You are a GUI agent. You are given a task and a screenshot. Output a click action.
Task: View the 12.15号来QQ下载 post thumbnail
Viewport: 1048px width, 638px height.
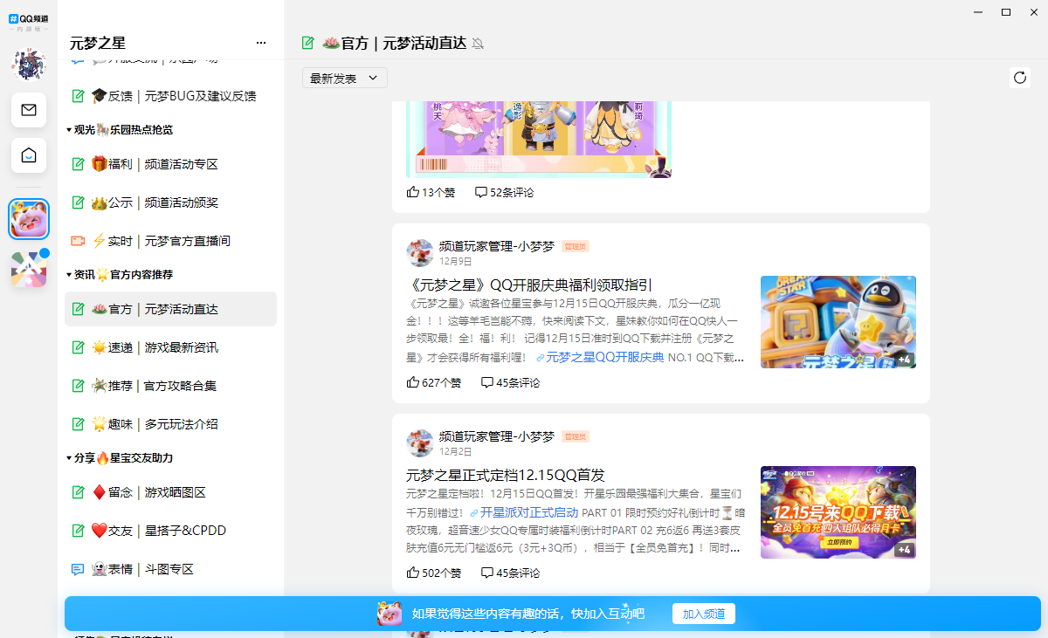pos(838,512)
